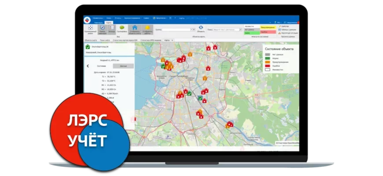Click the gray Нет данных swatch in the map legend
Screen dimensions: 383x176
point(268,55)
